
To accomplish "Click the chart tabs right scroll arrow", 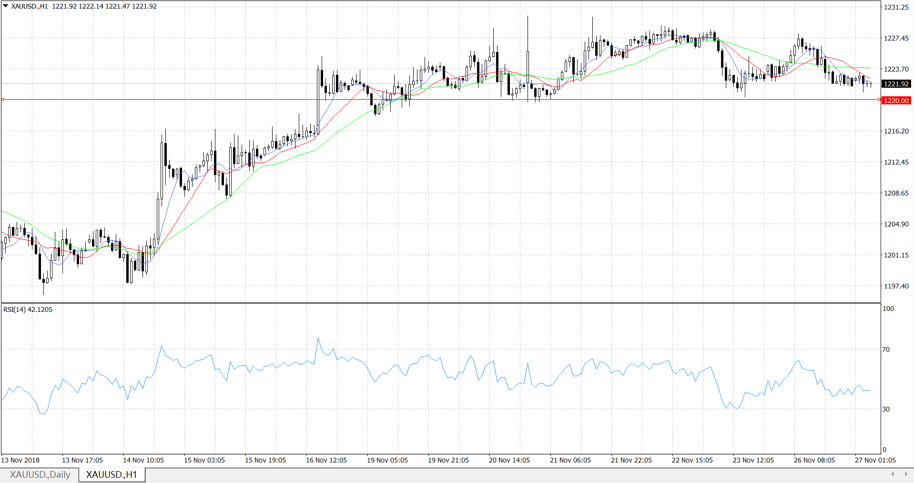I will 906,474.
